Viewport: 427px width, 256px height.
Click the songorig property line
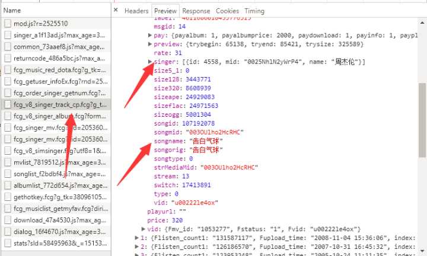[188, 149]
